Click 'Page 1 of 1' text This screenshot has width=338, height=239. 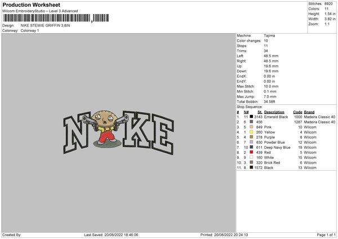pyautogui.click(x=326, y=234)
